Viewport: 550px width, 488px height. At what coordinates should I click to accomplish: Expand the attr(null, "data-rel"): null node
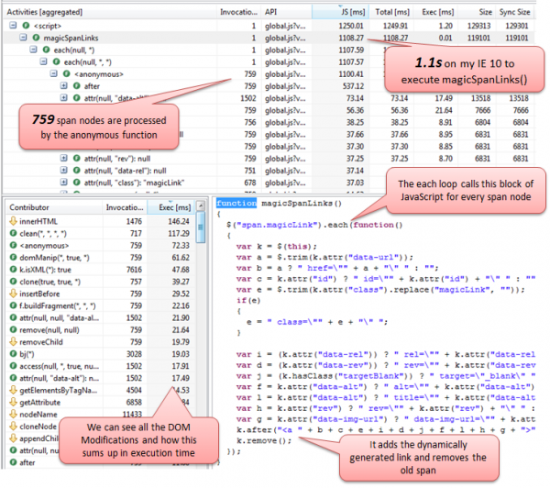pos(64,171)
